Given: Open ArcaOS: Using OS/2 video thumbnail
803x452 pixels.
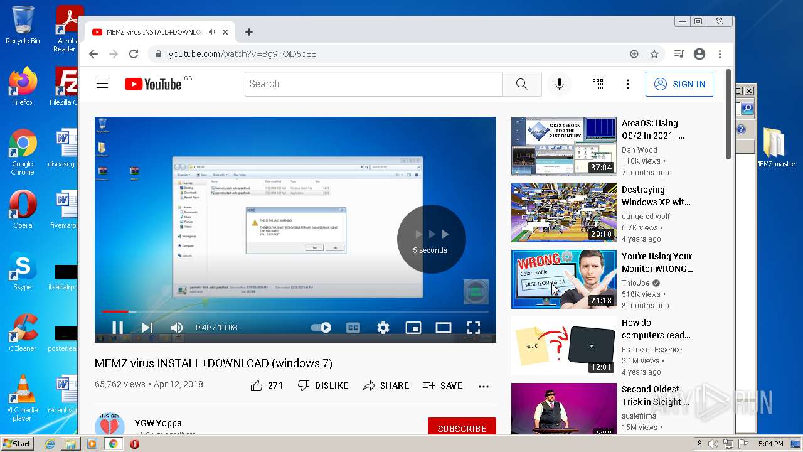Looking at the screenshot, I should tap(564, 146).
